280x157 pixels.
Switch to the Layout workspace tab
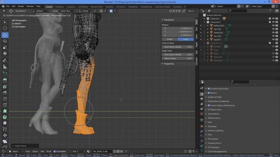(49, 7)
